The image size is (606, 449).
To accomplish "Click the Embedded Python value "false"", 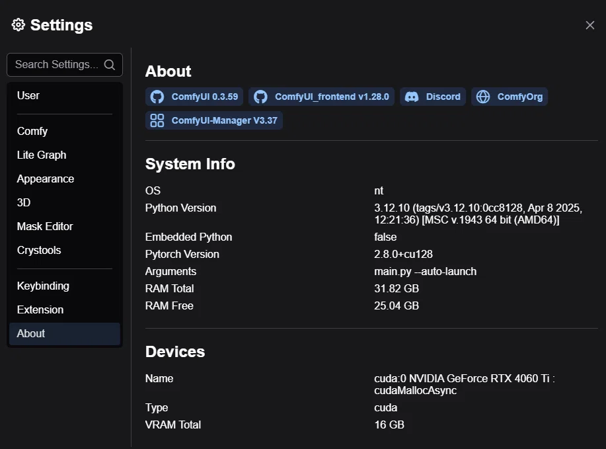I will click(x=385, y=237).
